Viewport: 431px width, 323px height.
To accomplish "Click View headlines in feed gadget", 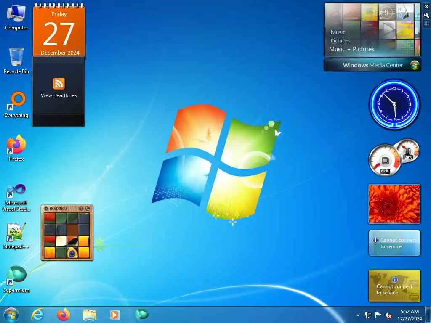I will pyautogui.click(x=59, y=95).
